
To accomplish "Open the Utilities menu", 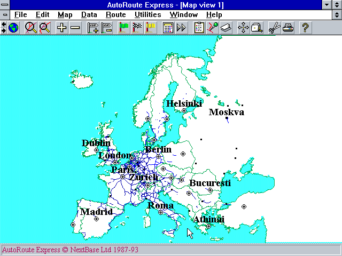I will click(147, 14).
